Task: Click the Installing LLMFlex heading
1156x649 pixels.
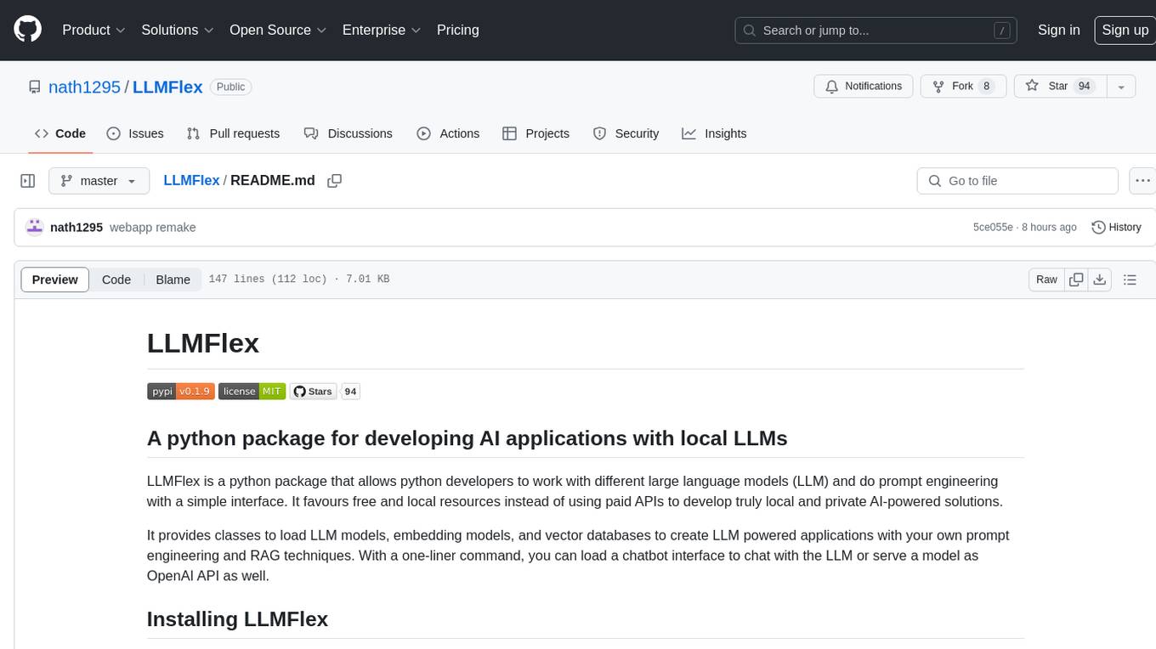Action: [237, 618]
